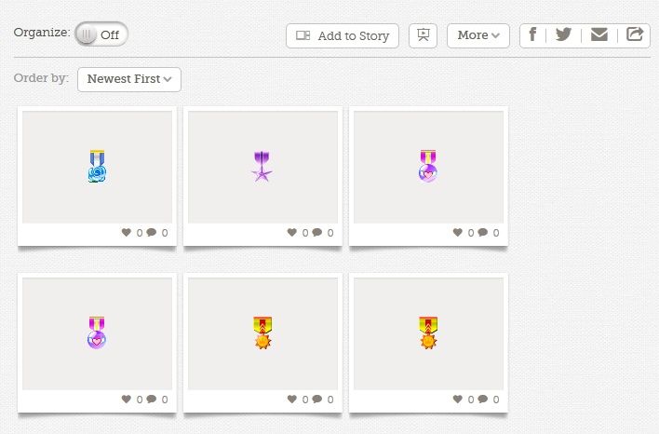Open the Newest First order dropdown

pos(129,79)
